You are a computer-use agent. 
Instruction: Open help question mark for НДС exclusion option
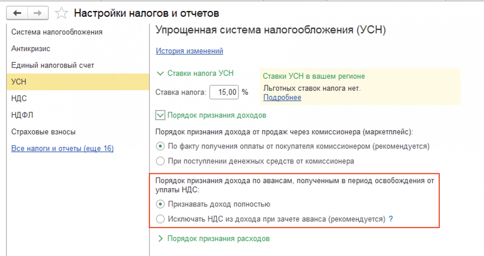[391, 219]
